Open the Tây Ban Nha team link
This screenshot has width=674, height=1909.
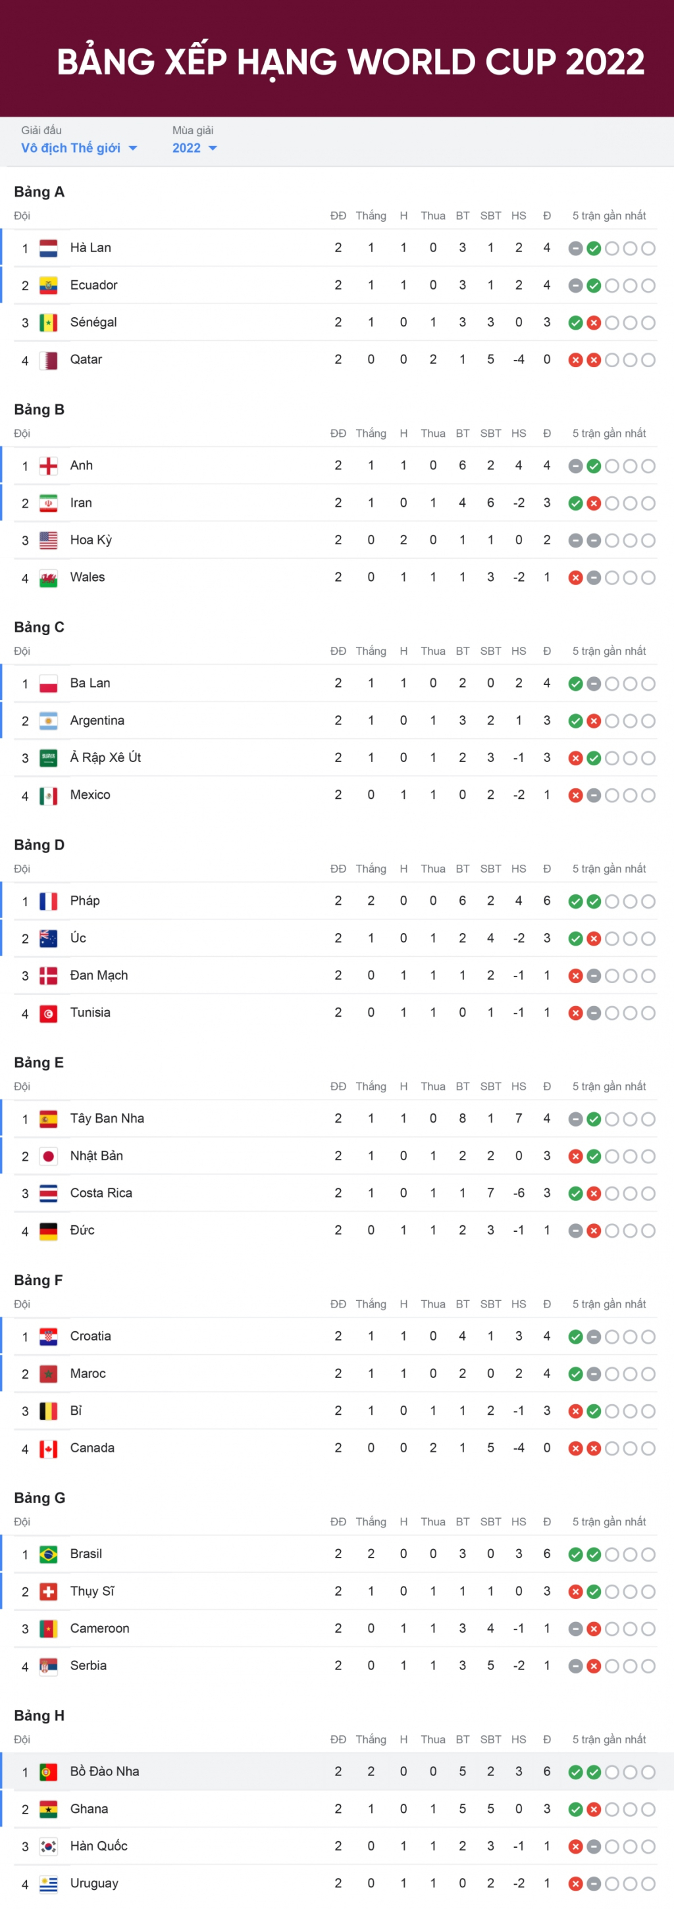pyautogui.click(x=107, y=1118)
